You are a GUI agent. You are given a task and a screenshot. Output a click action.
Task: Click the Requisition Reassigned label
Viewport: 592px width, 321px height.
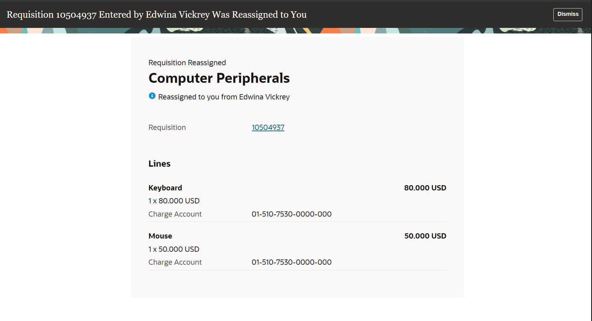coord(187,63)
